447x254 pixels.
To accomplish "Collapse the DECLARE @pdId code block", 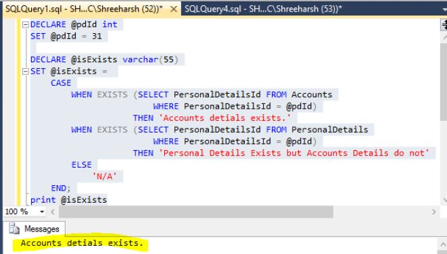I will click(26, 25).
